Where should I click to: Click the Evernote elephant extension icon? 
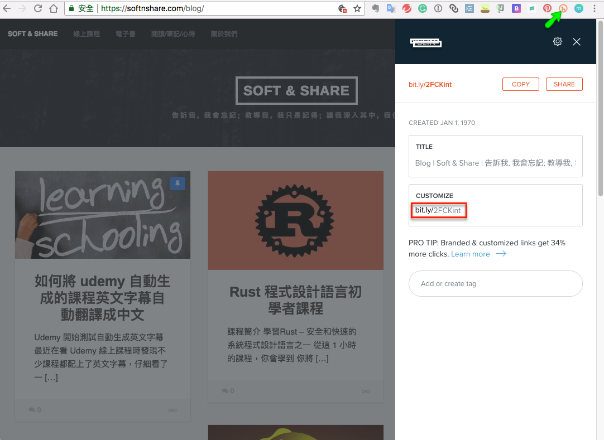tap(375, 8)
